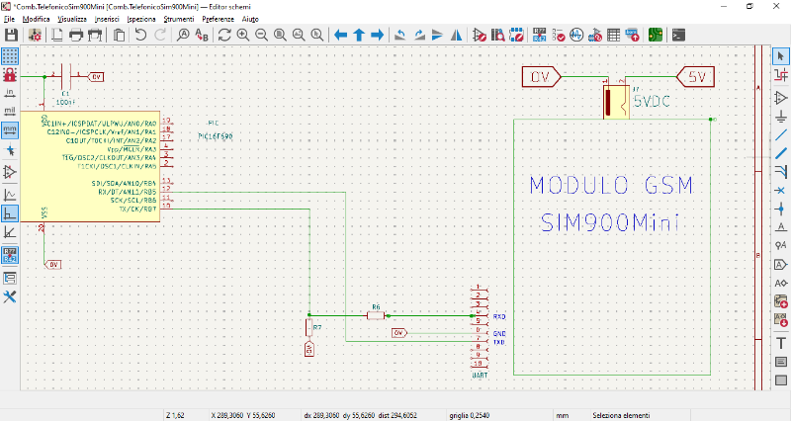Generate bill of materials
791x421 pixels.
click(x=632, y=35)
